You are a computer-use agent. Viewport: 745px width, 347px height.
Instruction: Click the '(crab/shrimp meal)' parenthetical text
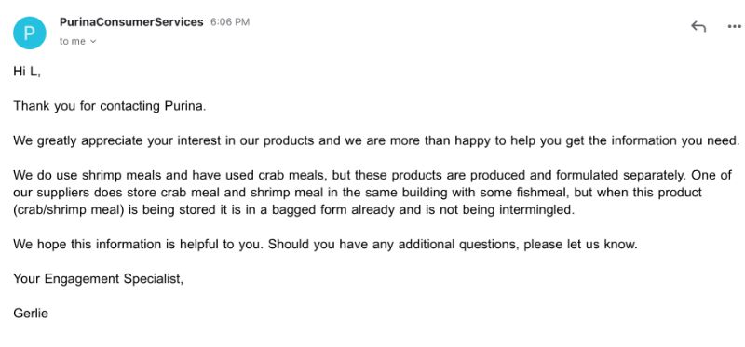(69, 210)
